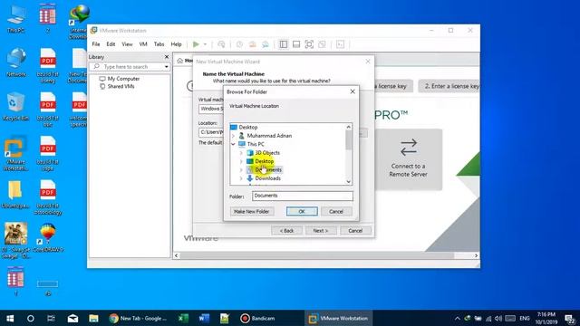Screen dimensions: 580x326
Task: Click the Cortana search circle icon
Action: pos(31,318)
